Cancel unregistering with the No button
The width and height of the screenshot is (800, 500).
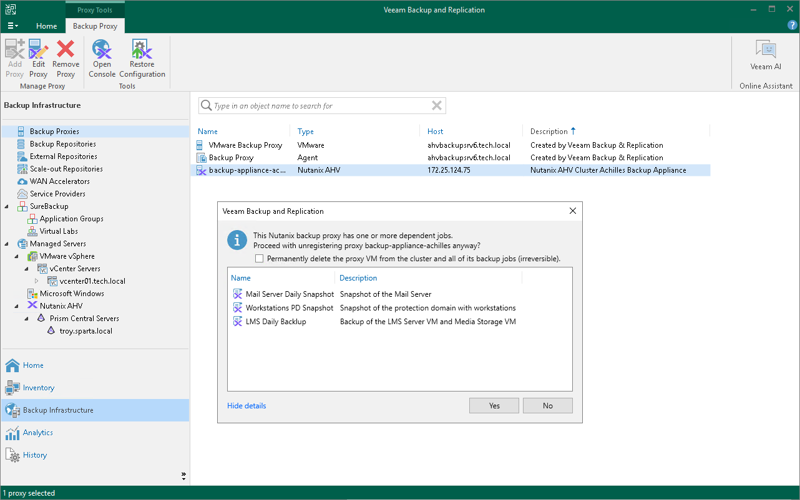point(548,406)
